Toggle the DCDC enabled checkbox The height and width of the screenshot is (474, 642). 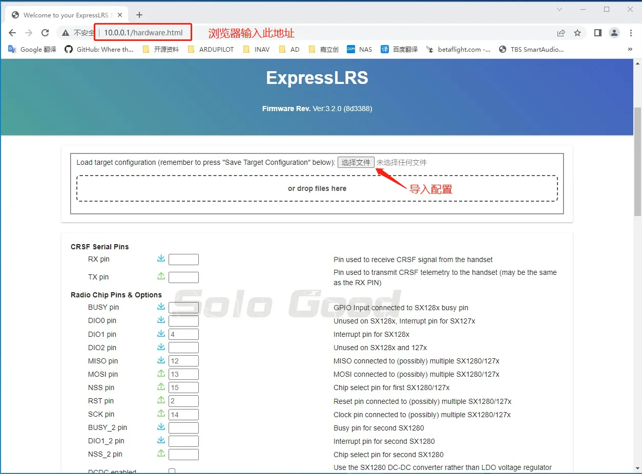pos(172,471)
